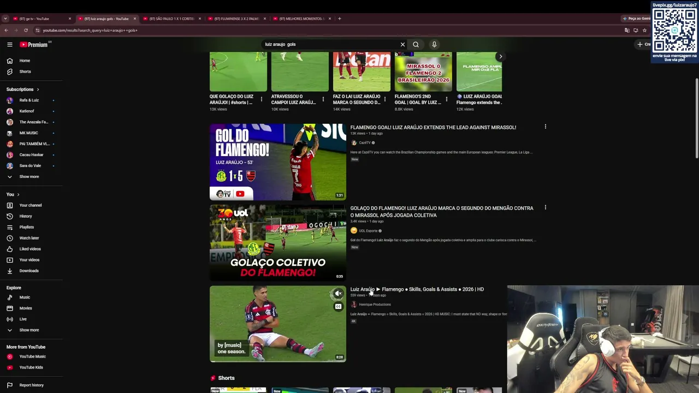Open Your videos
Viewport: 699px width, 393px height.
31,260
